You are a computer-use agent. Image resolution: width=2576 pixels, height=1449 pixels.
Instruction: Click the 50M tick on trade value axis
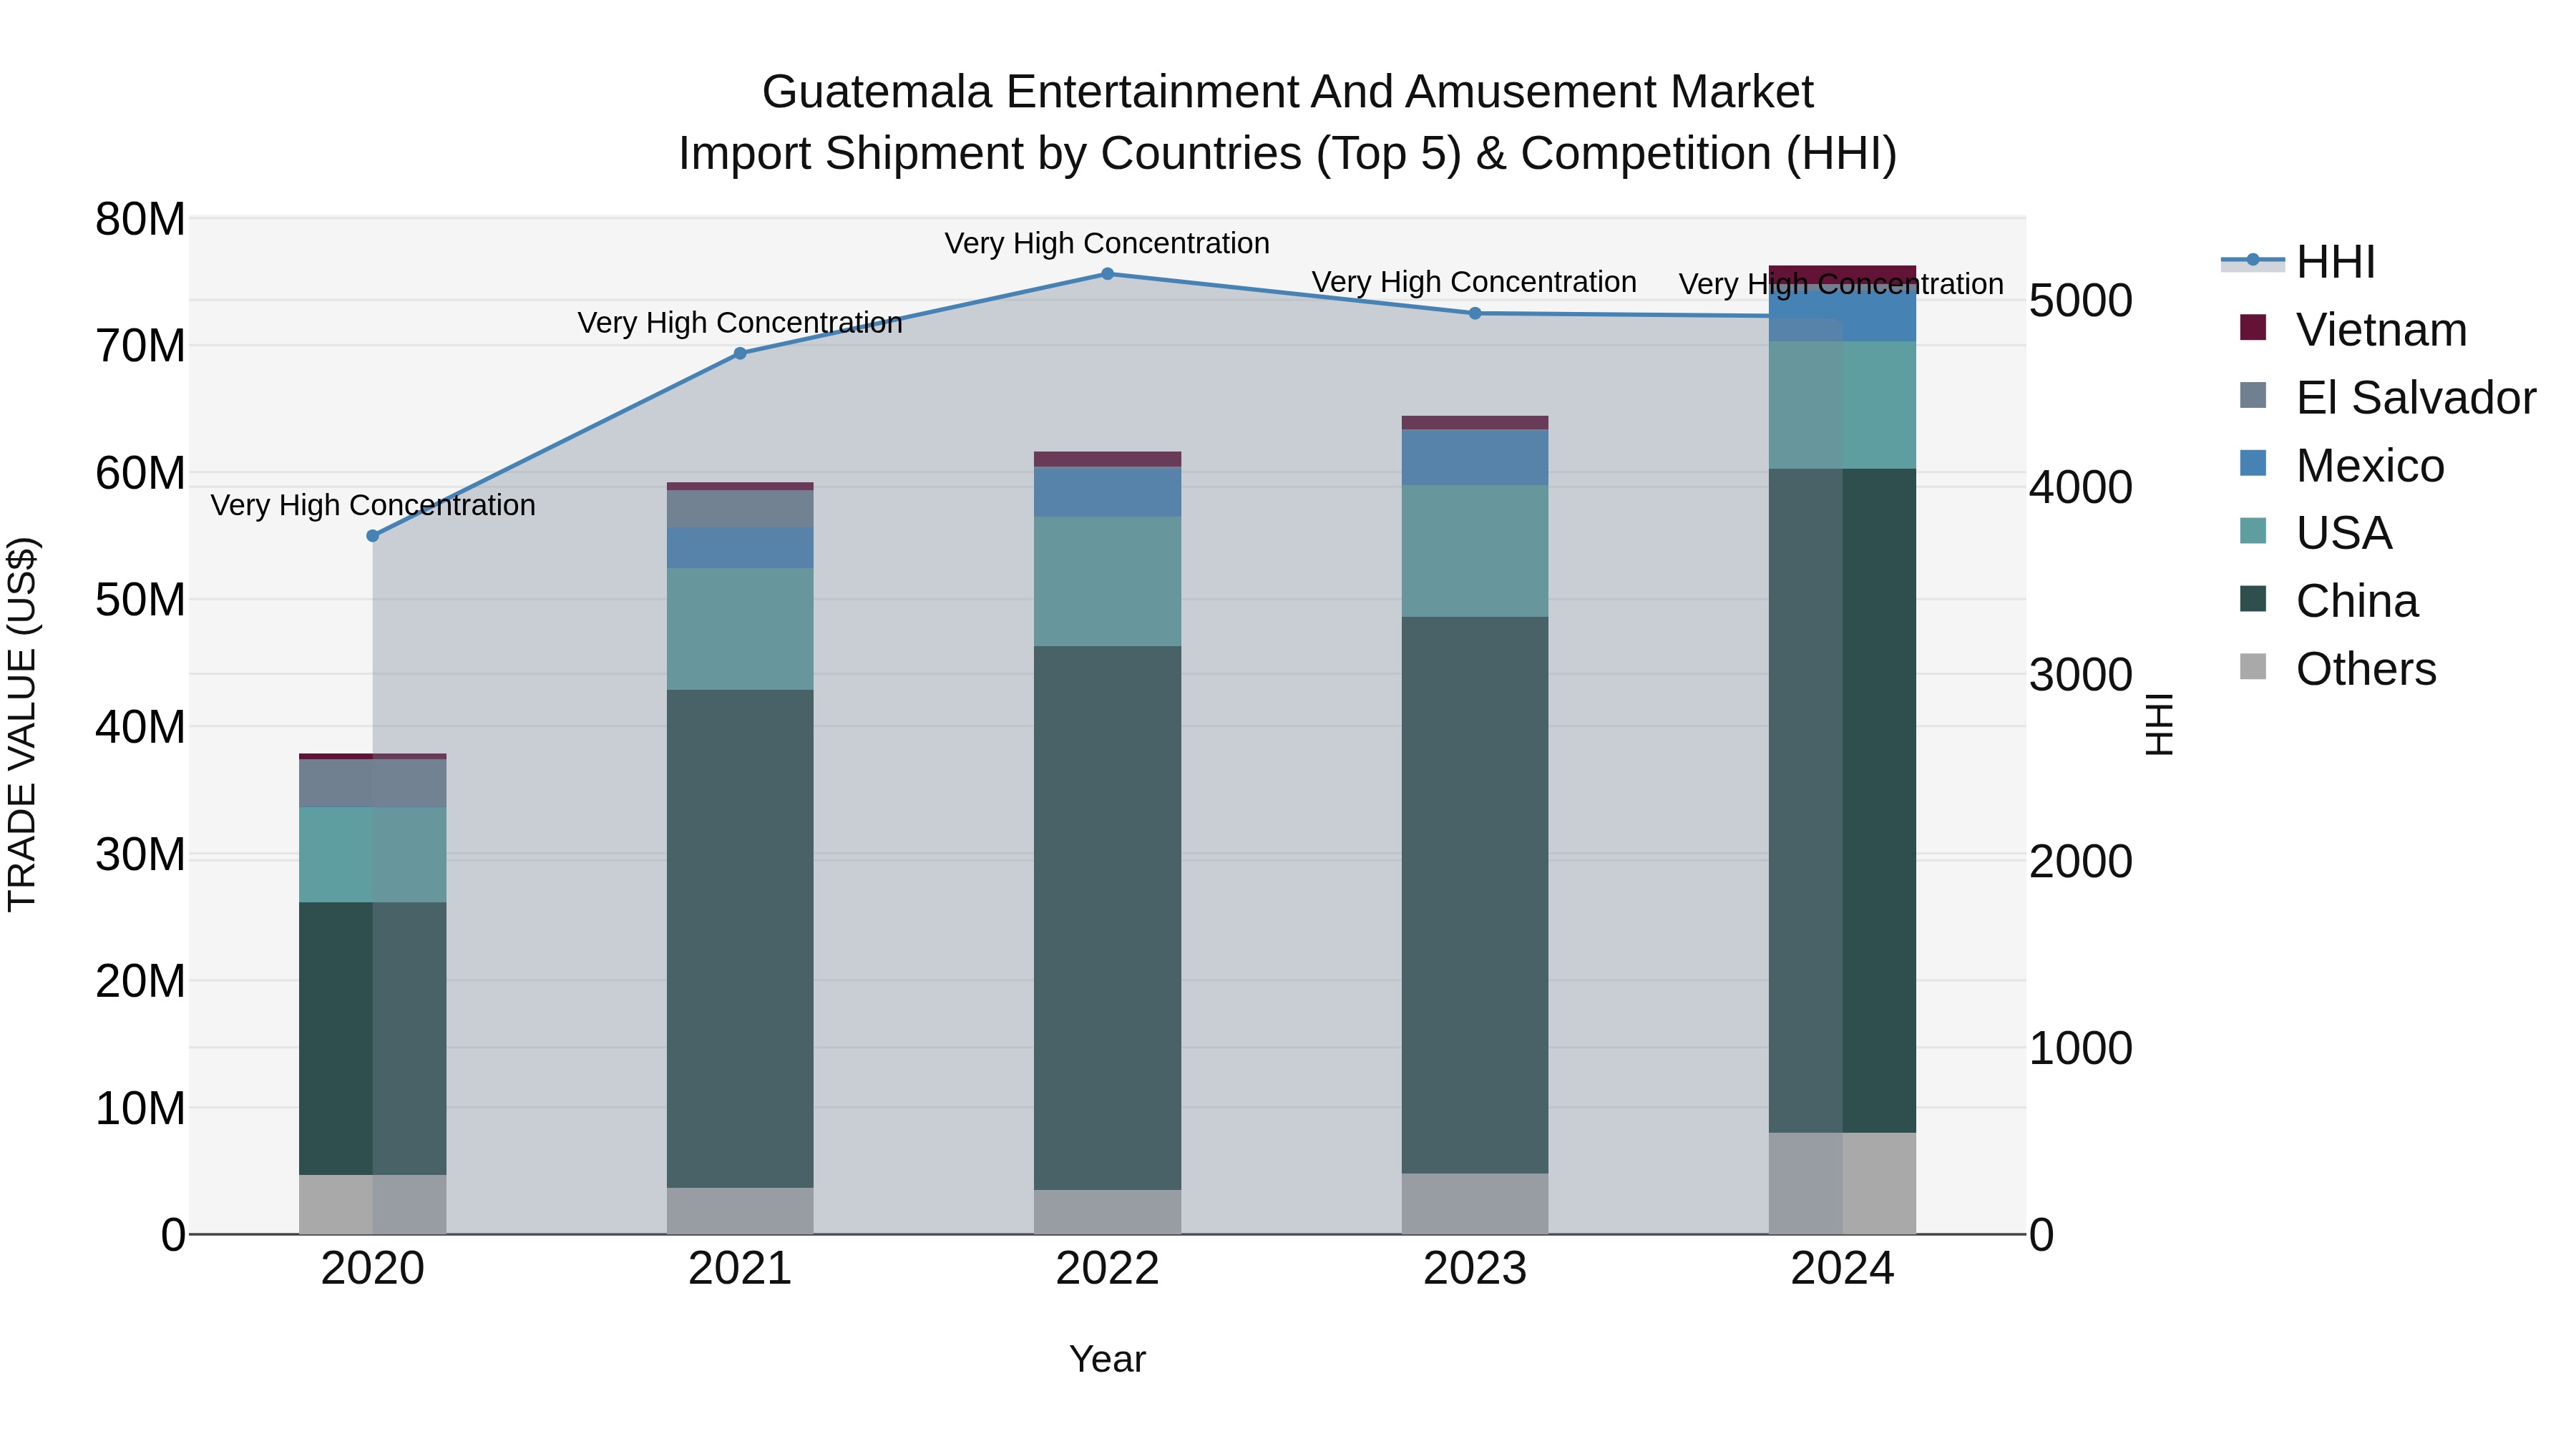140,600
